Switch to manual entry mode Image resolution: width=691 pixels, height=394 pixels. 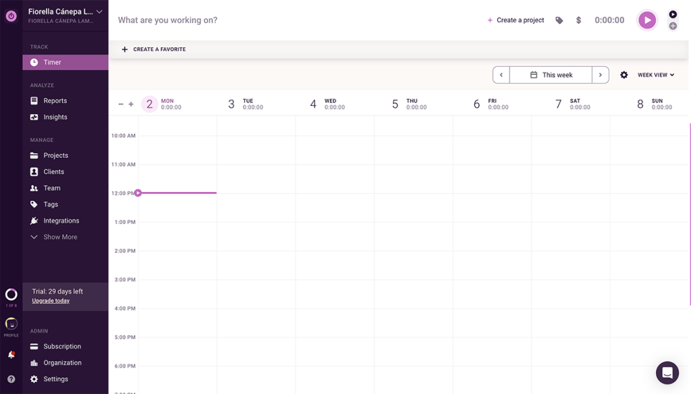click(x=672, y=25)
